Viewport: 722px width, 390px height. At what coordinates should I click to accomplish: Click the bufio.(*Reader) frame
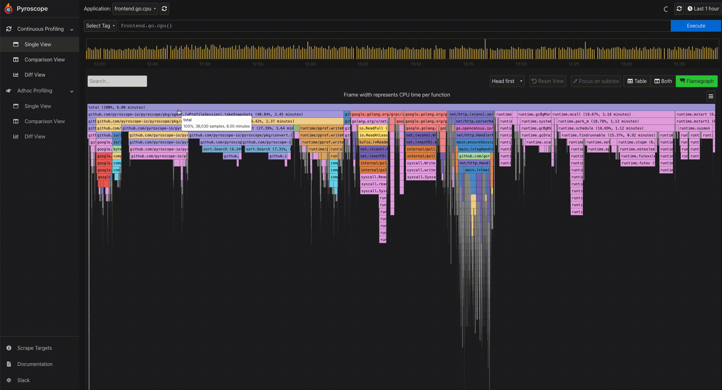[x=373, y=142]
